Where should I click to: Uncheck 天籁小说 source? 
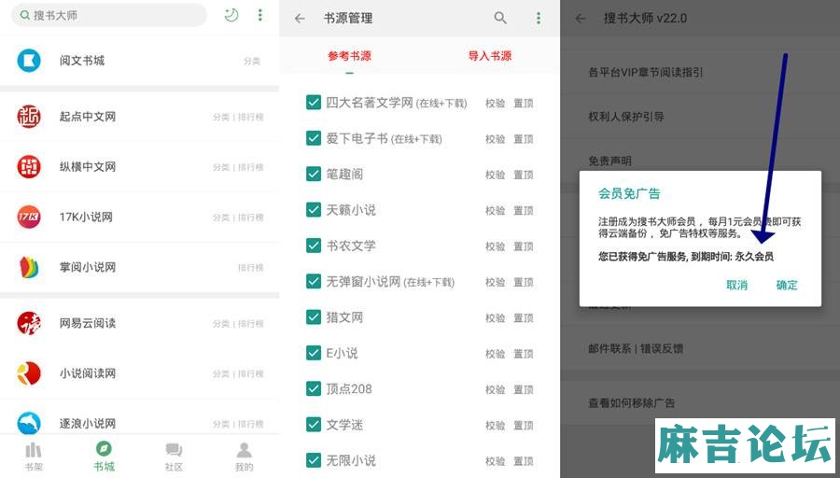314,209
